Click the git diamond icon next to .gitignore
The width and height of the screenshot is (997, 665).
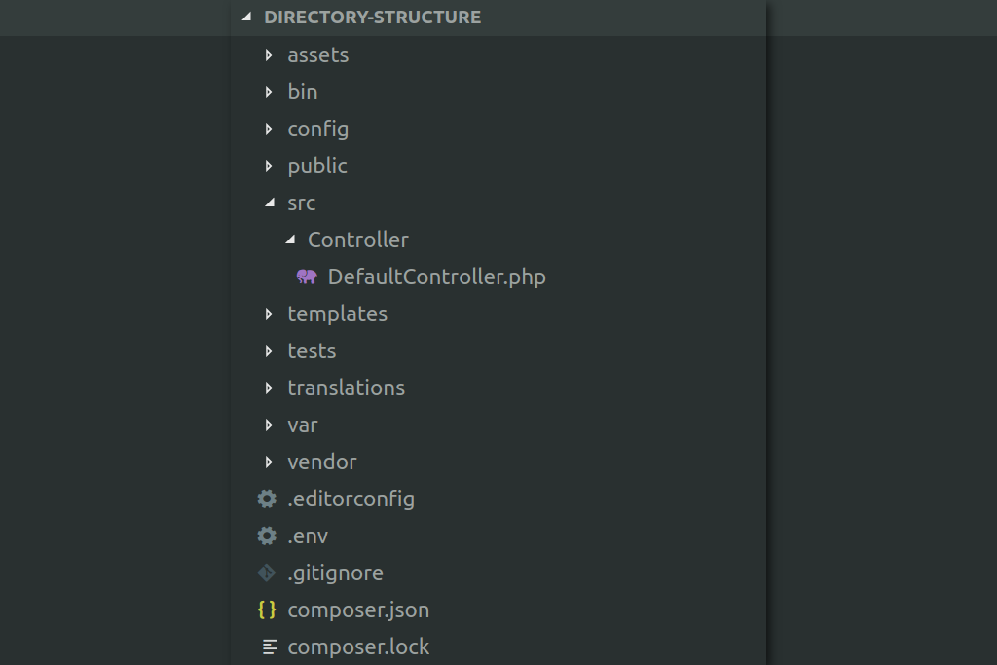tap(267, 573)
